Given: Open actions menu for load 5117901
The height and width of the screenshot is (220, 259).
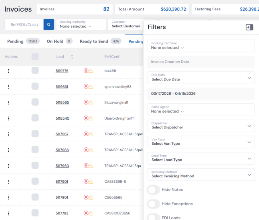Looking at the screenshot, I should click(x=8, y=182).
